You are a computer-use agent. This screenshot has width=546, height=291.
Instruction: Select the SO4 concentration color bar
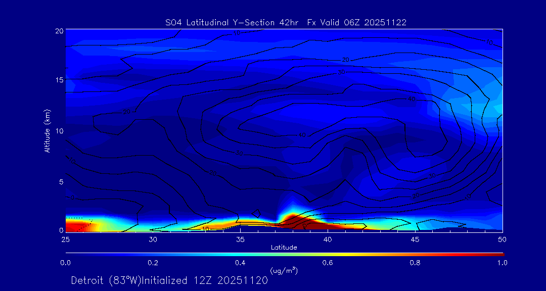pos(285,255)
